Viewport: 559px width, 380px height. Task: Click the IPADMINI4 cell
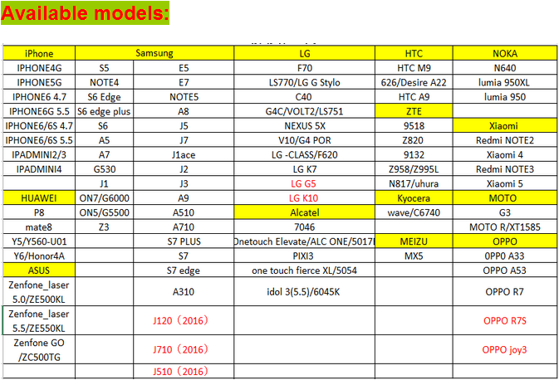pos(39,169)
